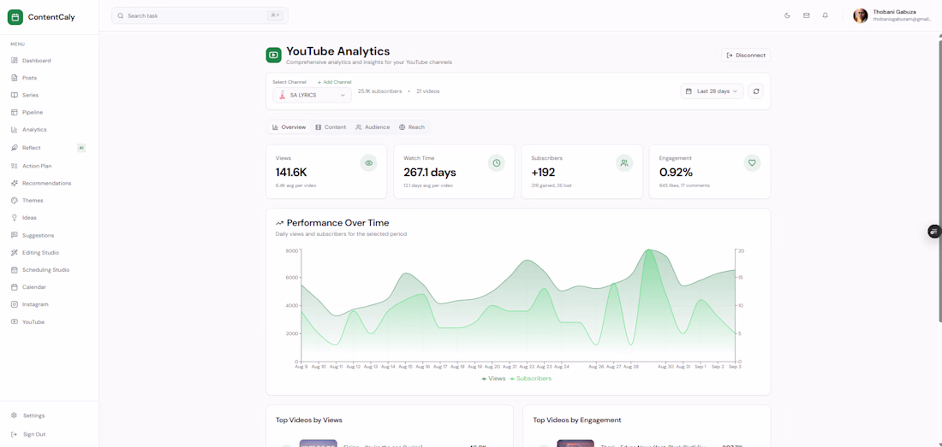
Task: Click the Settings gear icon
Action: coord(15,415)
